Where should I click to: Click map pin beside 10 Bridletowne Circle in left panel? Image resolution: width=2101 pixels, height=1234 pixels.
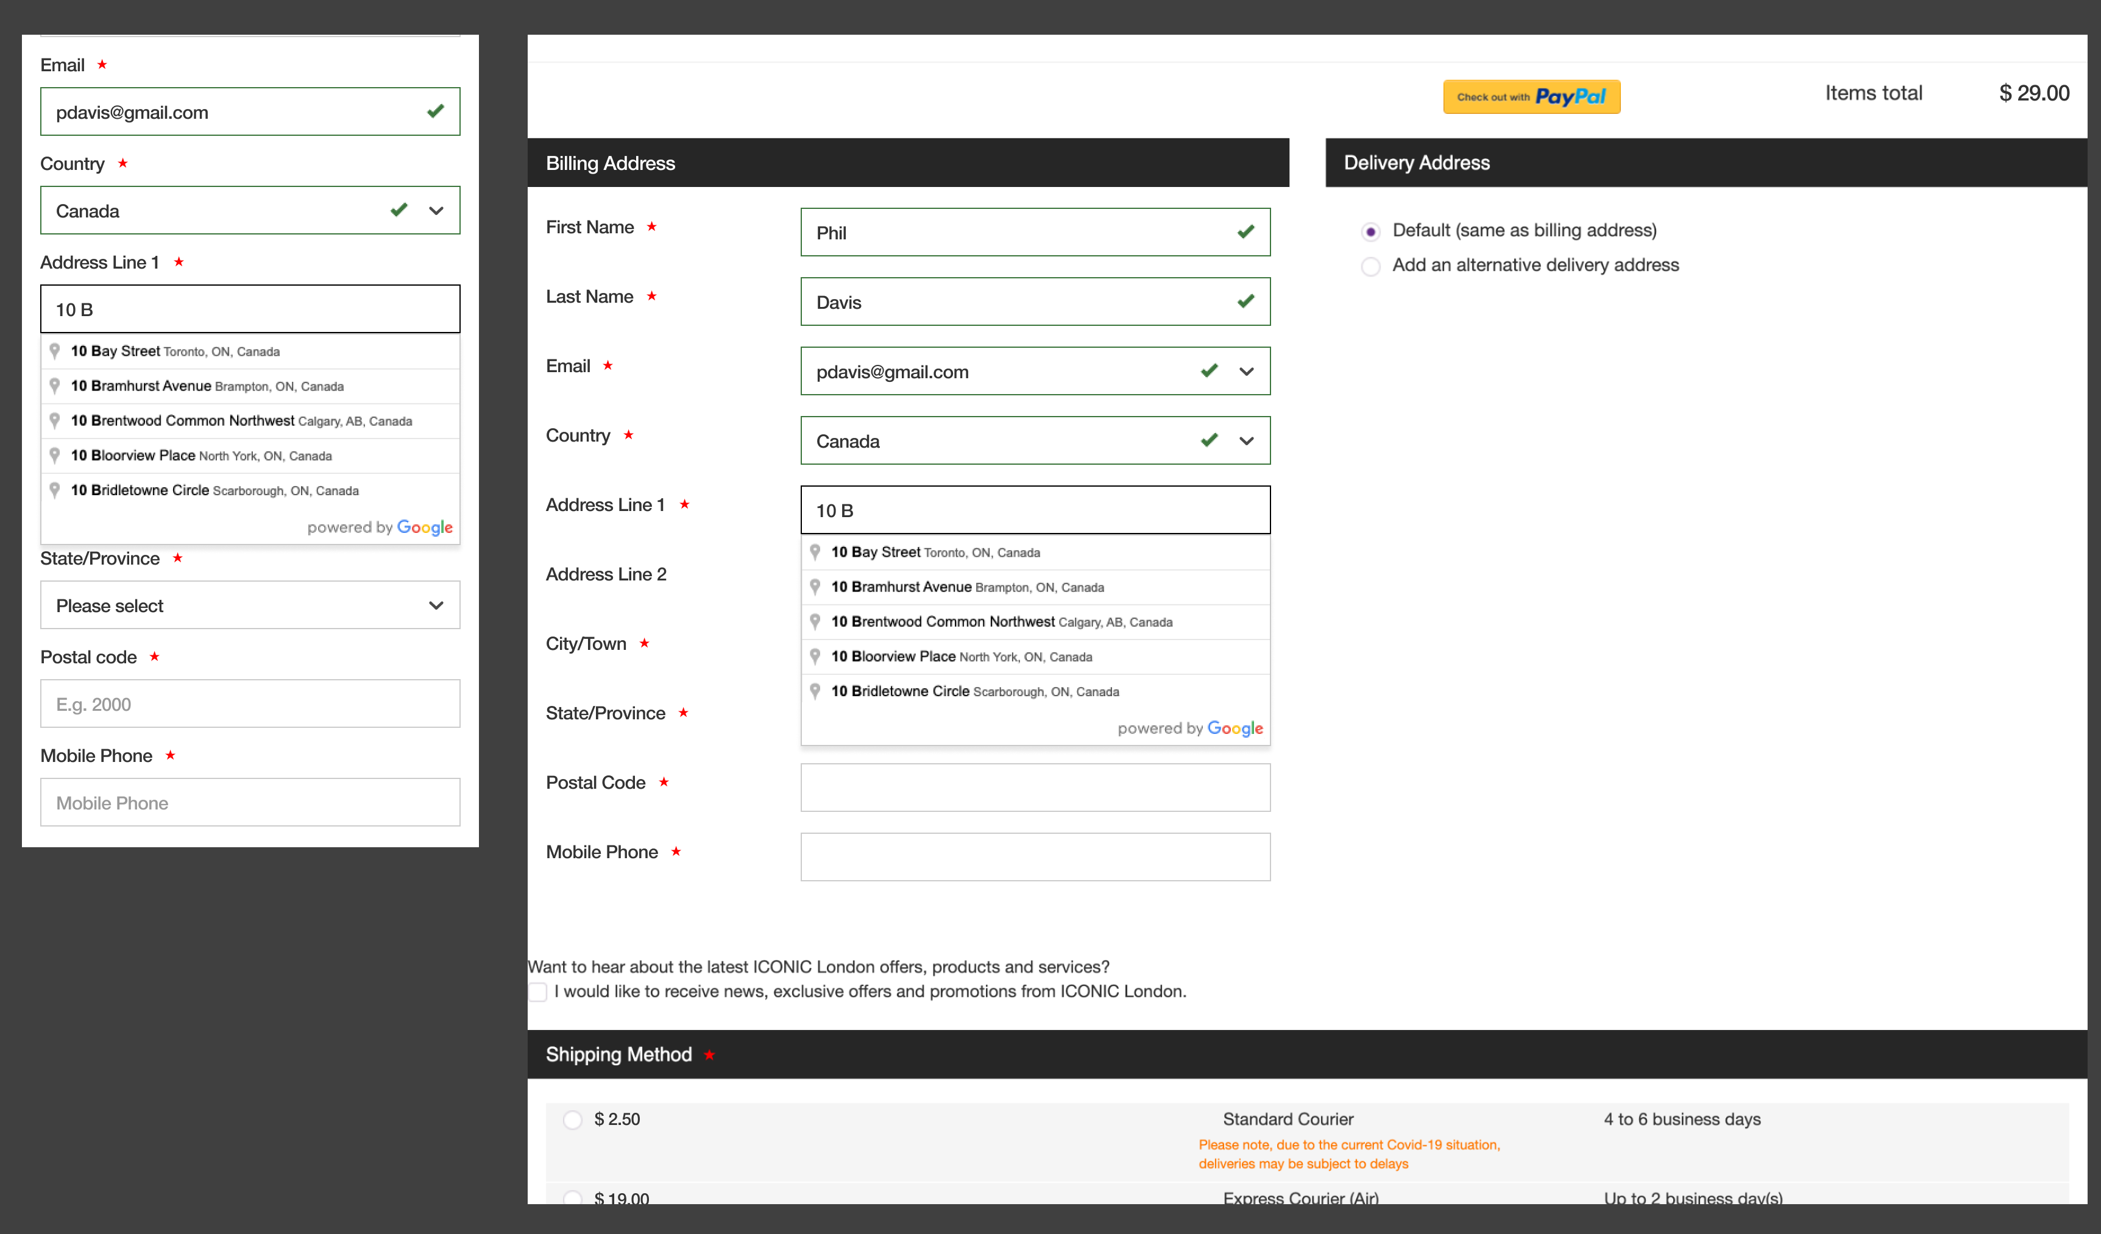(x=54, y=490)
